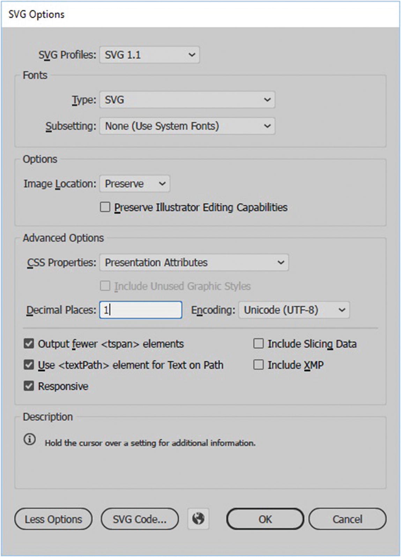Click the globe preview in browser icon

(198, 519)
